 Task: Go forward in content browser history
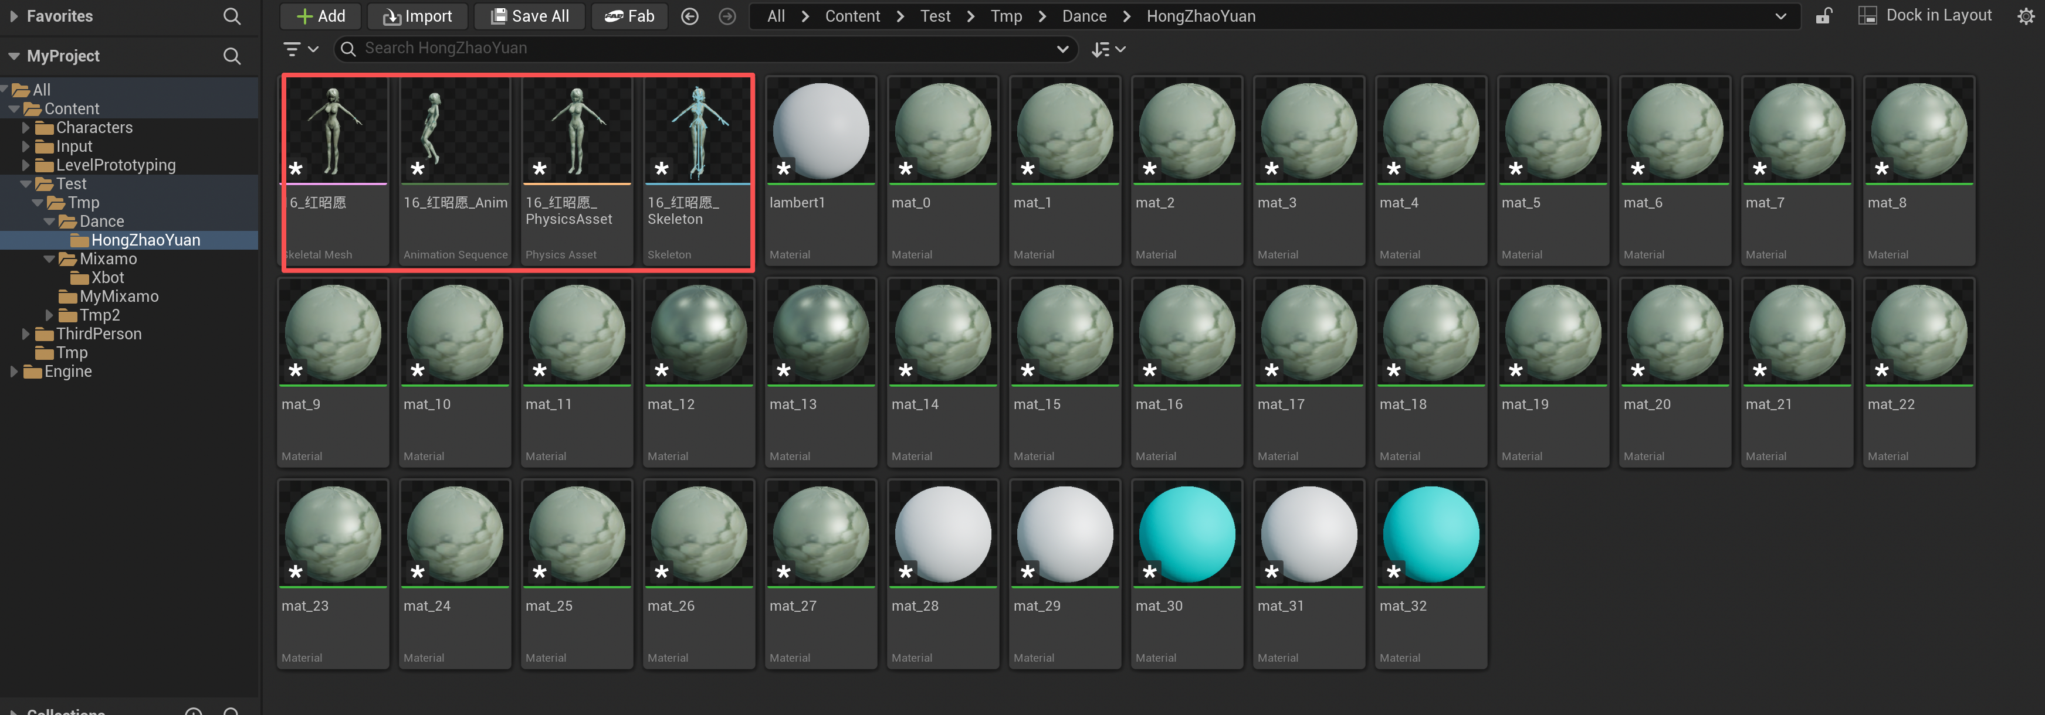(726, 16)
